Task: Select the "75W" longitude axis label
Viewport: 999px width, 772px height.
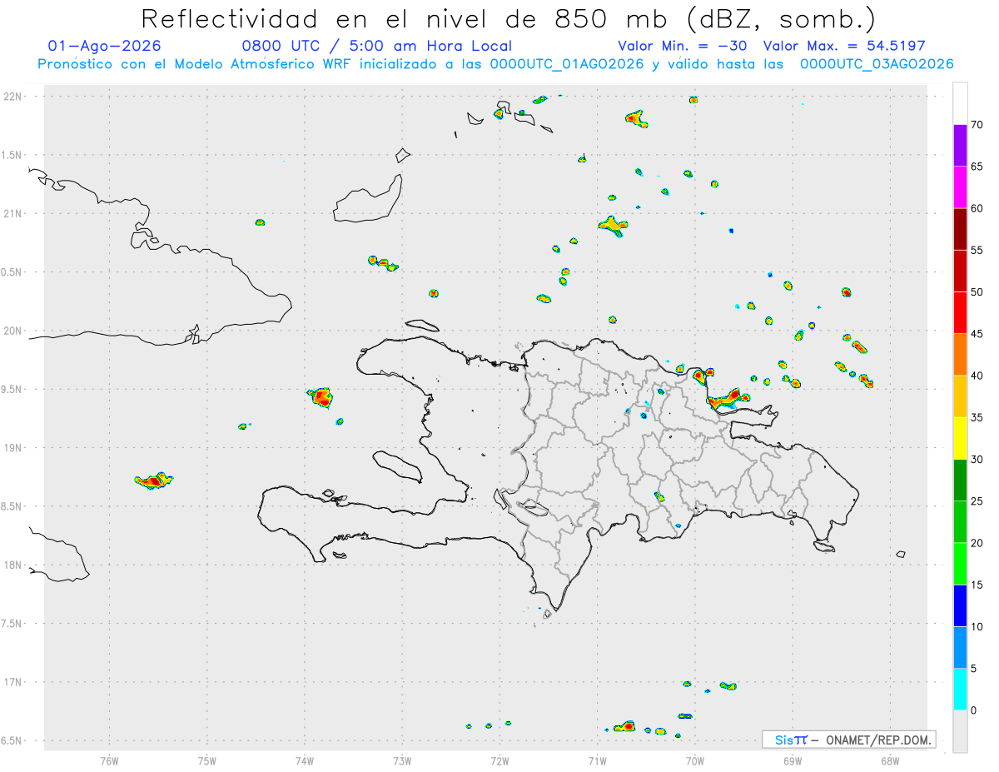Action: click(x=206, y=760)
